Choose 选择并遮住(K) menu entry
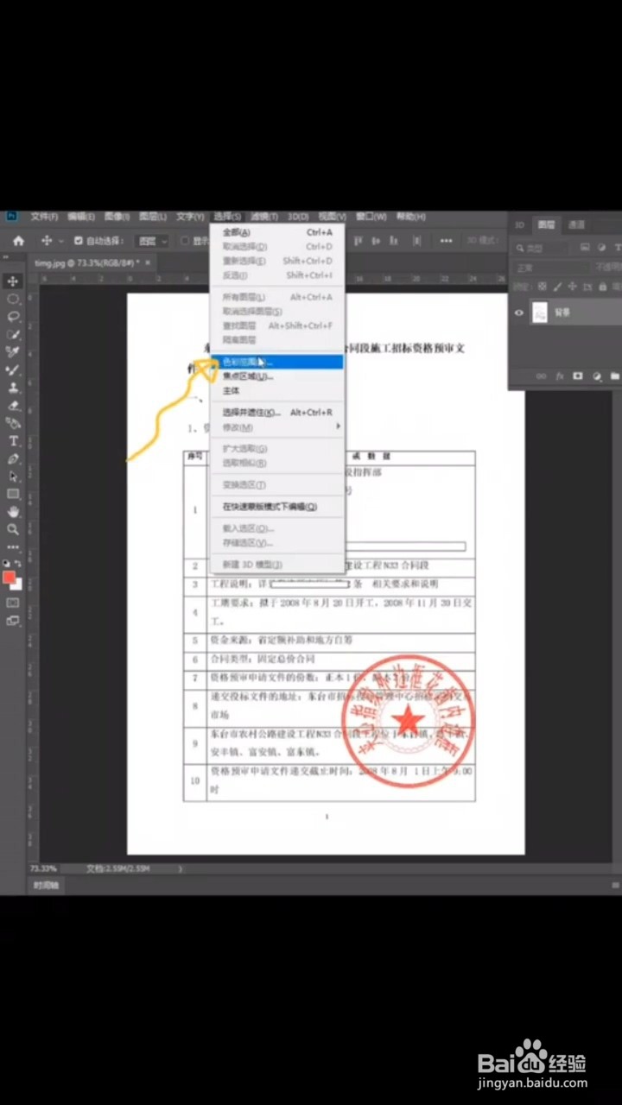 click(276, 413)
